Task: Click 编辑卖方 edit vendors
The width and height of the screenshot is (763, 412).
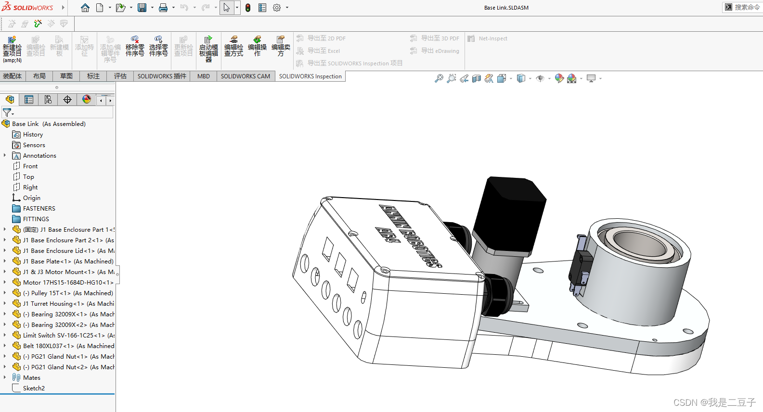Action: tap(281, 47)
